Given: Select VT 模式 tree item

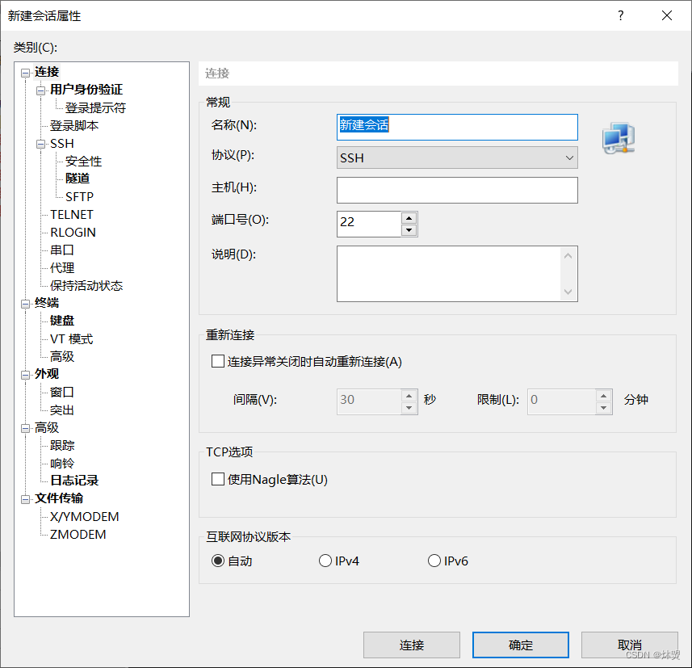Looking at the screenshot, I should [72, 338].
